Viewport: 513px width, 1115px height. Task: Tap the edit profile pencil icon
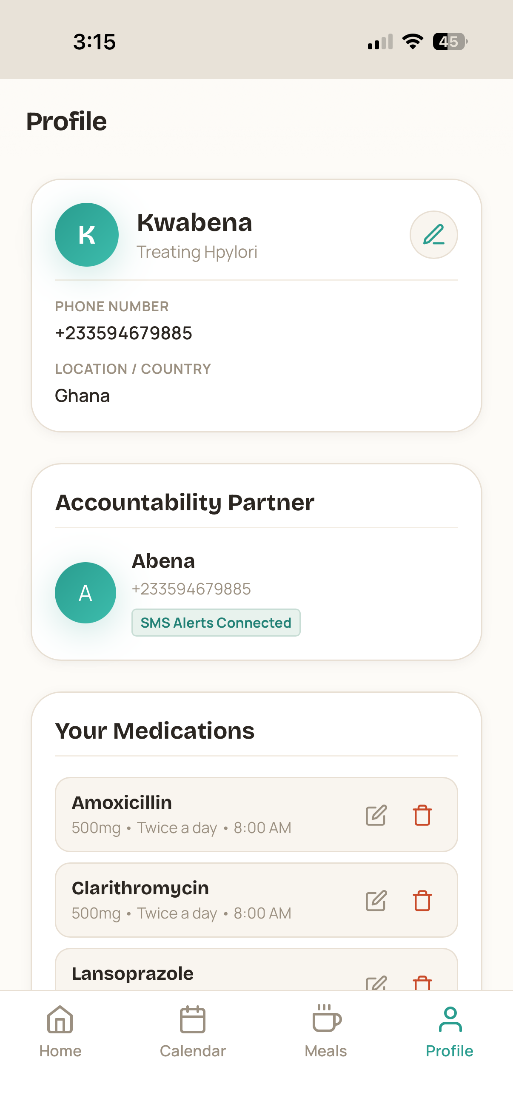(433, 235)
